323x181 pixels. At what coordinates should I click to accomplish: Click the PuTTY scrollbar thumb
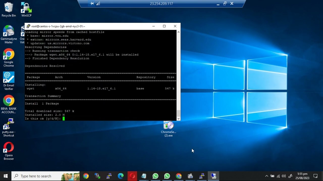coord(179,113)
